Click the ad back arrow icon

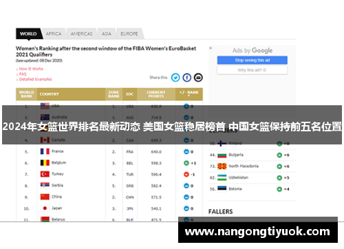pyautogui.click(x=211, y=48)
